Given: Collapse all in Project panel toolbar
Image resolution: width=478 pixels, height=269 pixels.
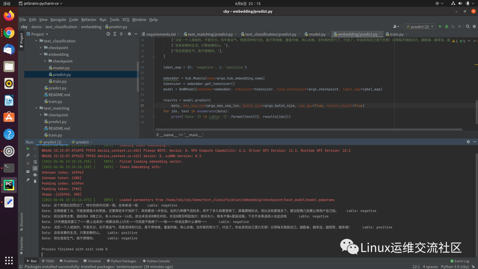Looking at the screenshot, I should pyautogui.click(x=121, y=34).
